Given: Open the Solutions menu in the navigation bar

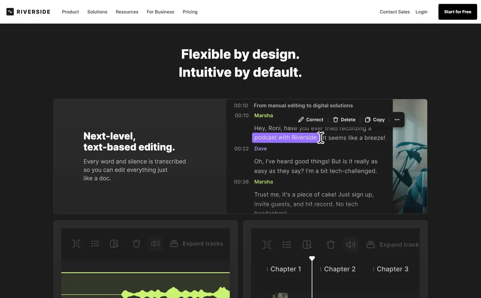Looking at the screenshot, I should tap(97, 12).
